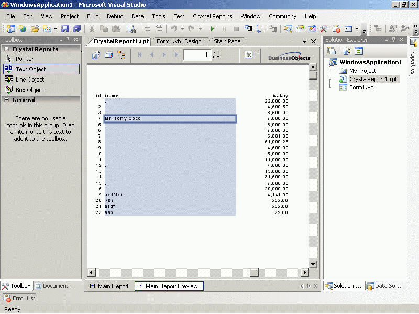This screenshot has width=419, height=314.
Task: Click the Refresh icon in Solution Explorer
Action: tap(359, 51)
